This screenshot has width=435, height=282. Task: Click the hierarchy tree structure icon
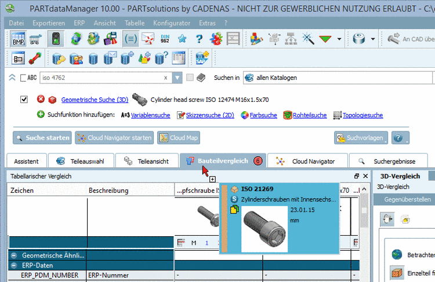click(291, 39)
